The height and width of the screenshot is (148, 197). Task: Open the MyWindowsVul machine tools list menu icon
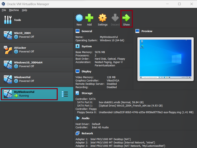pos(65,94)
